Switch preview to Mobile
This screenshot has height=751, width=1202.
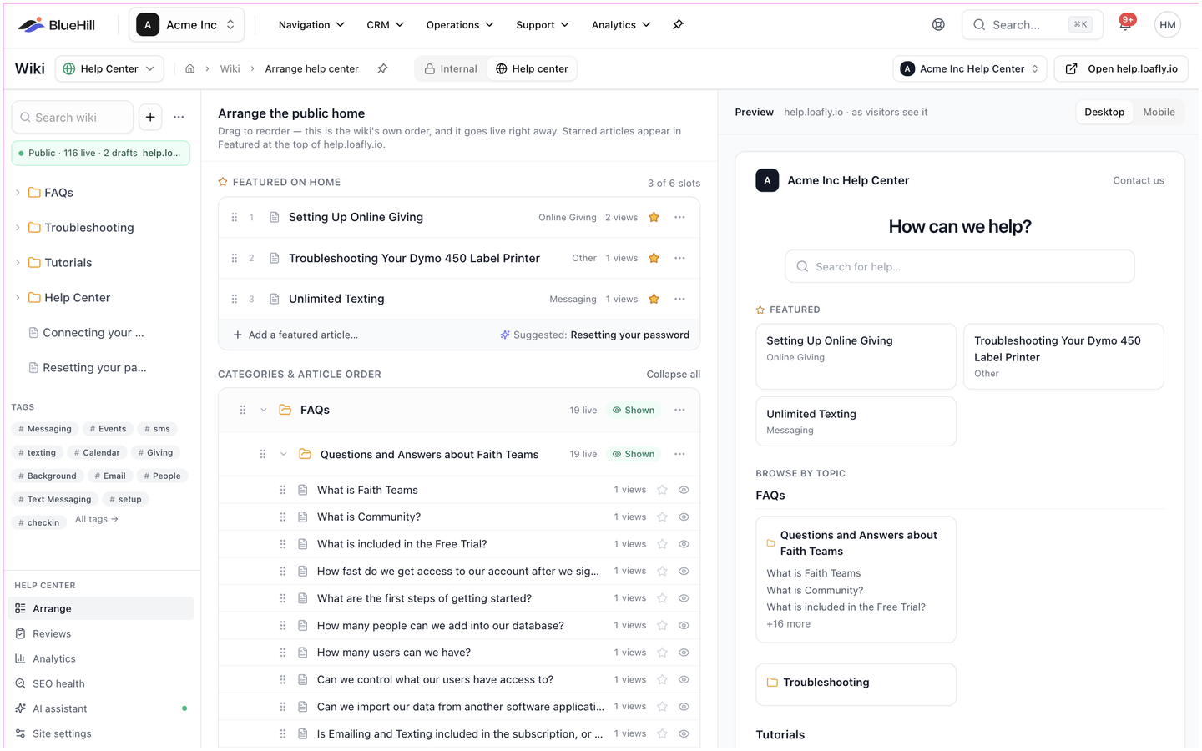(1159, 113)
